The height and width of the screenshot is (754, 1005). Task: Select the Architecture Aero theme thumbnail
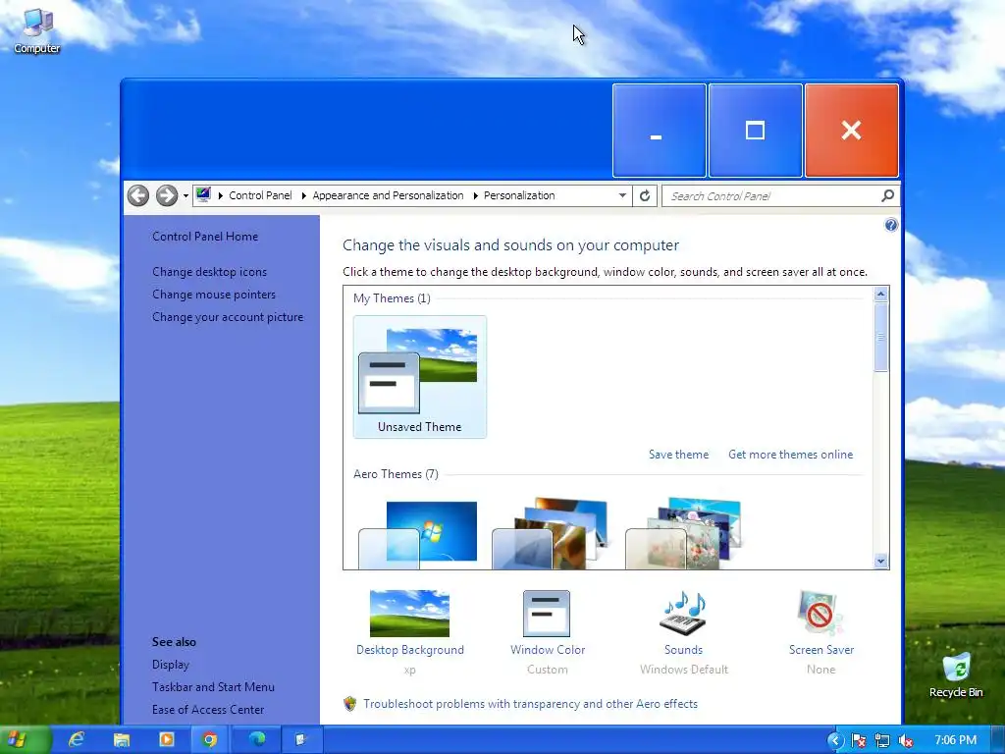click(551, 533)
